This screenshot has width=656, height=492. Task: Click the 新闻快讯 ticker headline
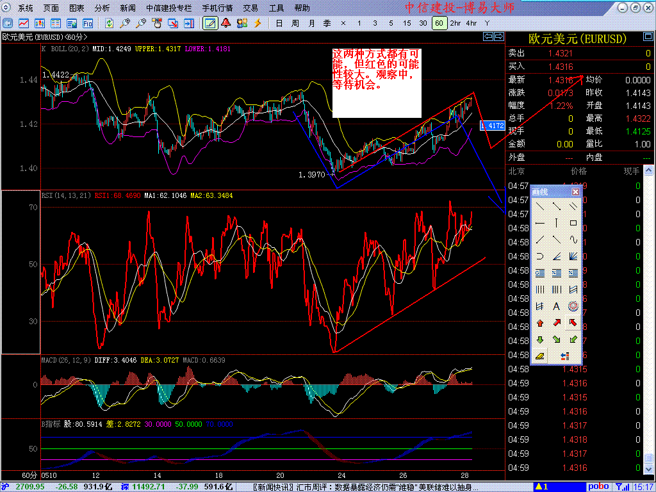click(x=366, y=487)
